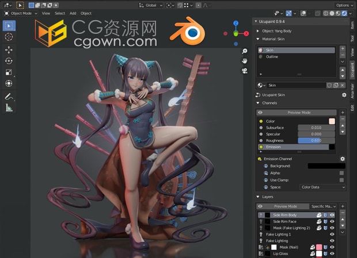Click the Roughness 0.600 slider
The height and width of the screenshot is (258, 357).
click(316, 141)
